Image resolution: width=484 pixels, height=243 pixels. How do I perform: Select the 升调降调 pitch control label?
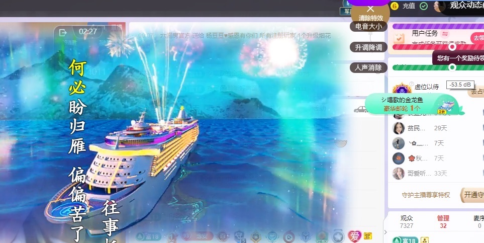coord(368,47)
